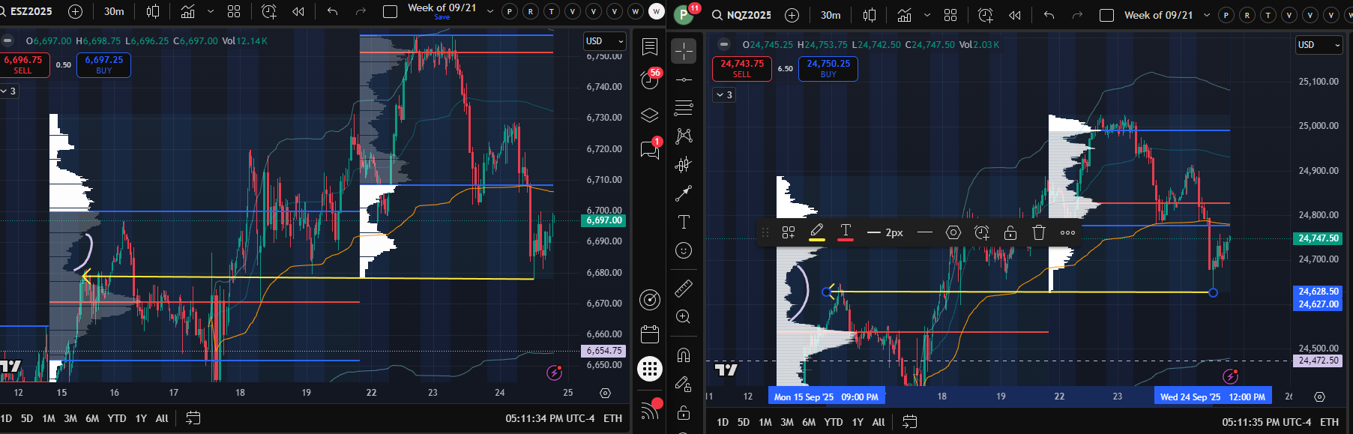This screenshot has height=434, width=1353.
Task: Select the 1D range on NQZ2025 chart
Action: tap(723, 422)
